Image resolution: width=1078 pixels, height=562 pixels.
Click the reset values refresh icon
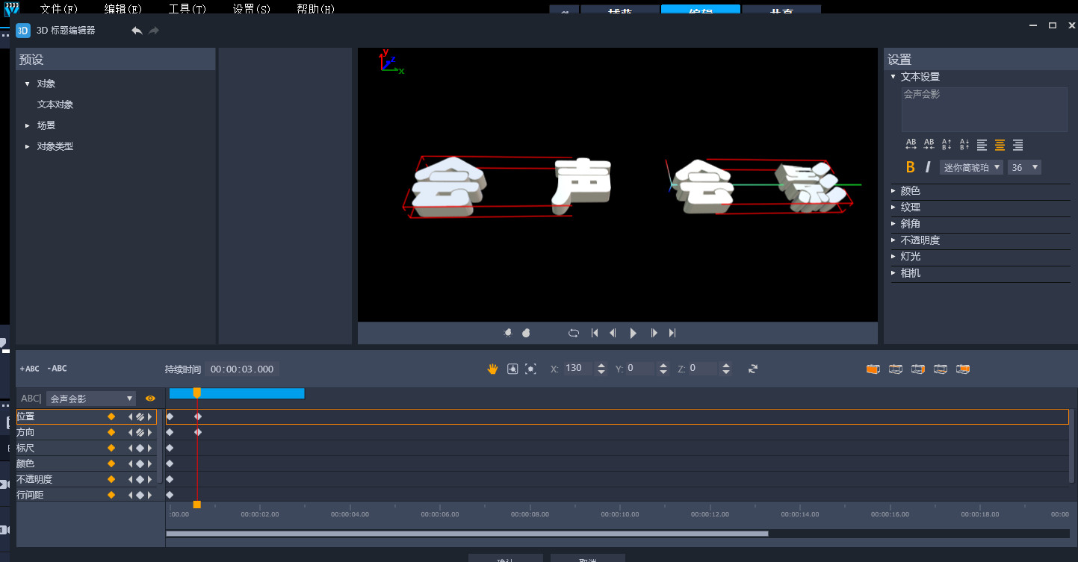pos(753,369)
